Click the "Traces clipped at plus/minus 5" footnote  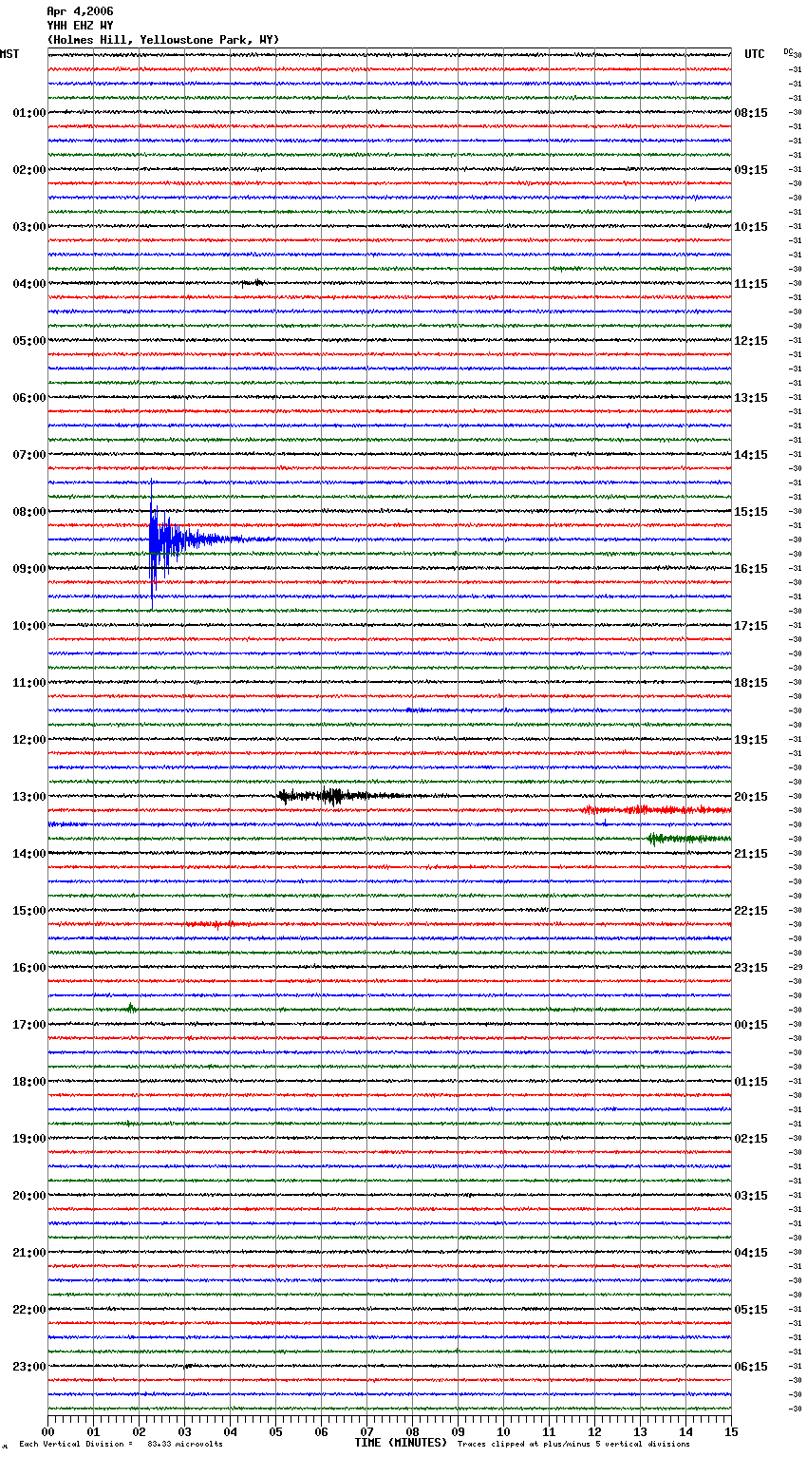573,1445
